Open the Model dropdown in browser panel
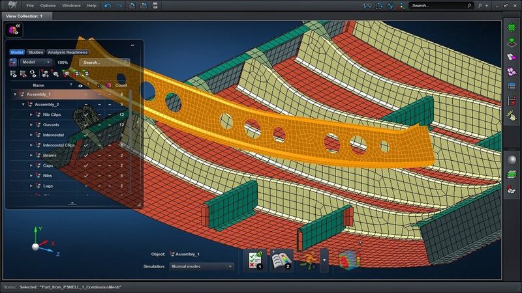The height and width of the screenshot is (293, 522). click(36, 62)
